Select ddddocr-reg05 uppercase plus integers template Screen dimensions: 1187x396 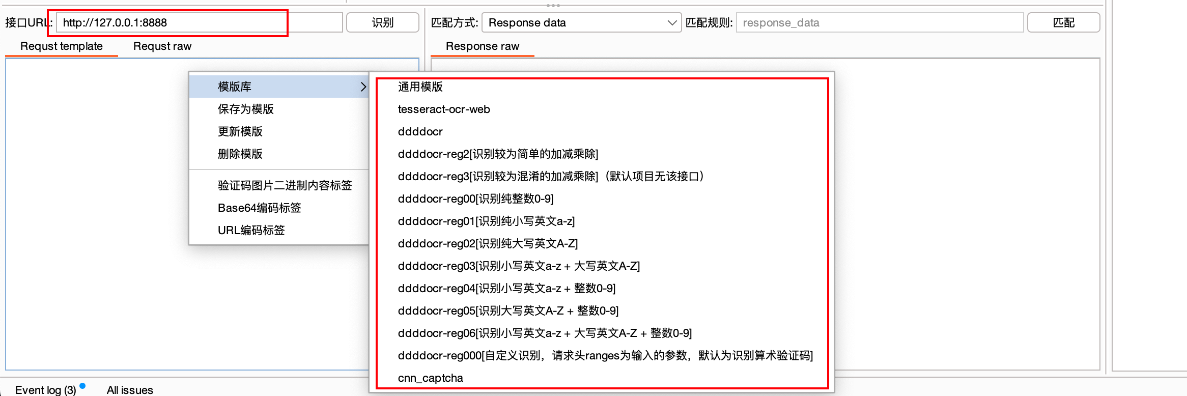(x=602, y=310)
